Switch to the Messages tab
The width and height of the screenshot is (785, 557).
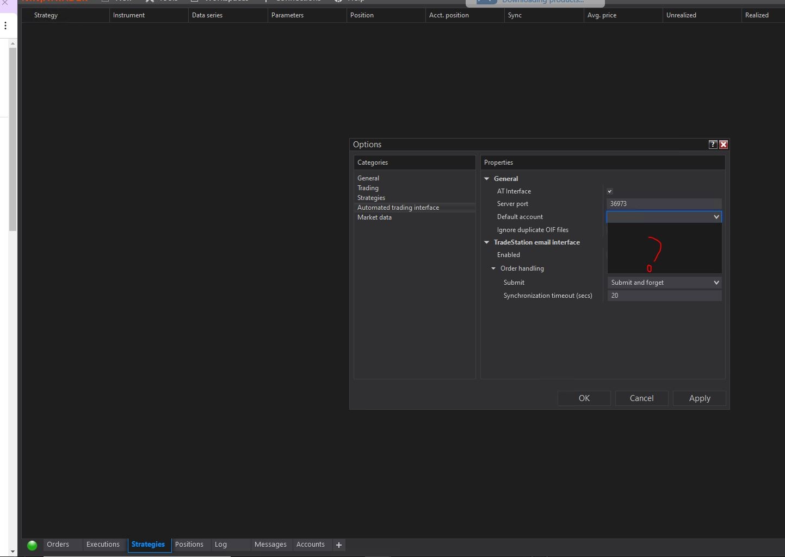[x=270, y=545]
